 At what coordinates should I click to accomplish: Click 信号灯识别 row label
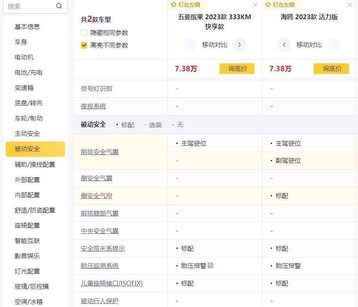[96, 88]
